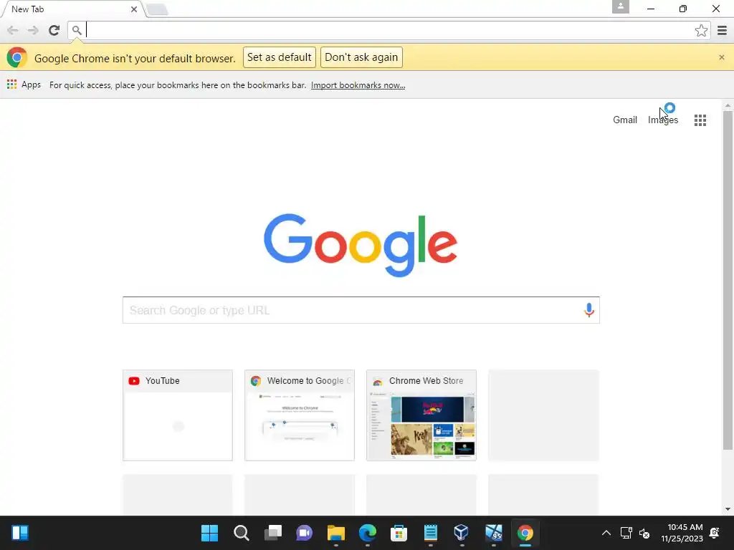Click the page vertical scrollbar thumb
734x550 pixels.
click(x=728, y=280)
